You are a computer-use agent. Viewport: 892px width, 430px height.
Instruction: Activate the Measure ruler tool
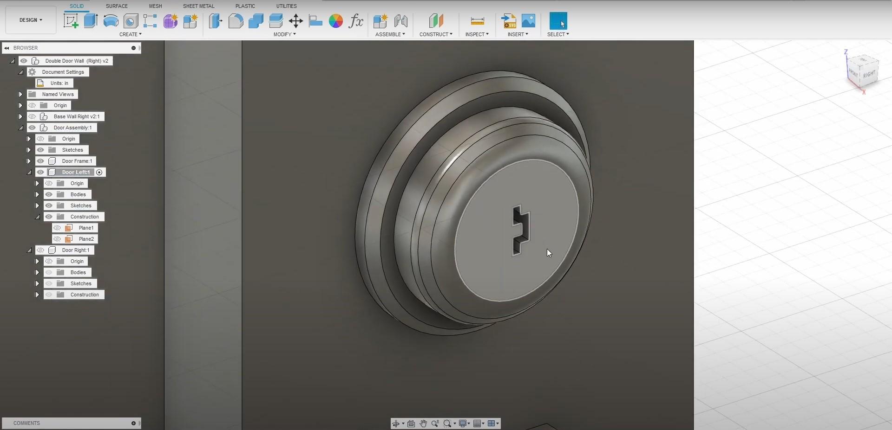(x=477, y=21)
